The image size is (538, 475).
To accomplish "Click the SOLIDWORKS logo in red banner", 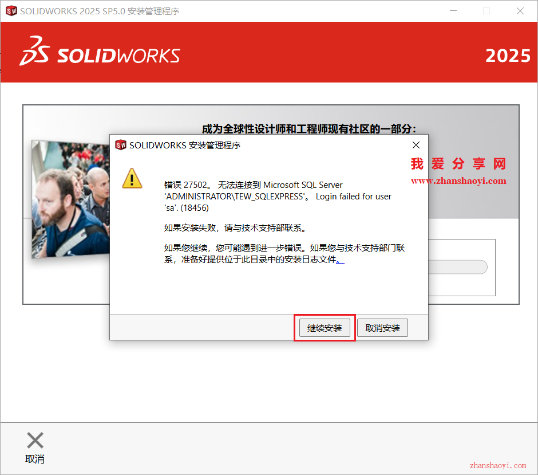I will 100,52.
